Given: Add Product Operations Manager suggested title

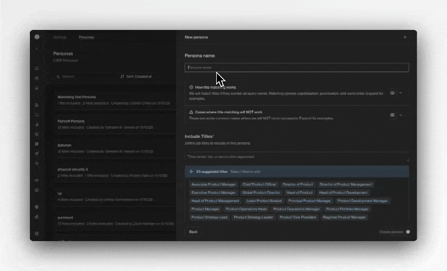Looking at the screenshot, I should tap(296, 209).
